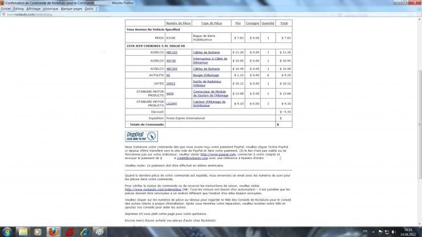Click the site identity icon in the address bar

(x=3, y=14)
